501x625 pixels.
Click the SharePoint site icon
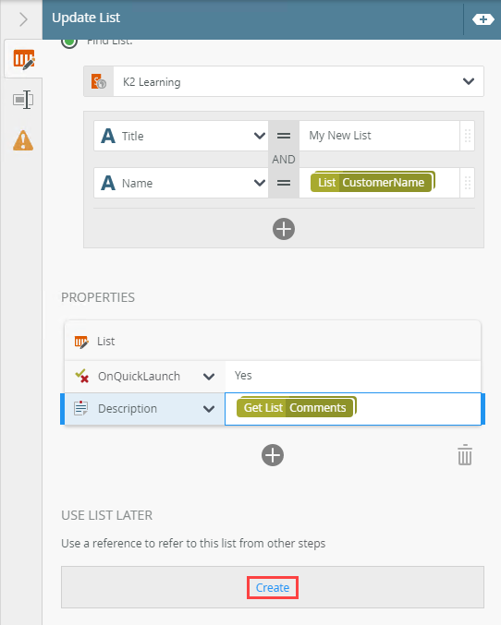tap(99, 81)
